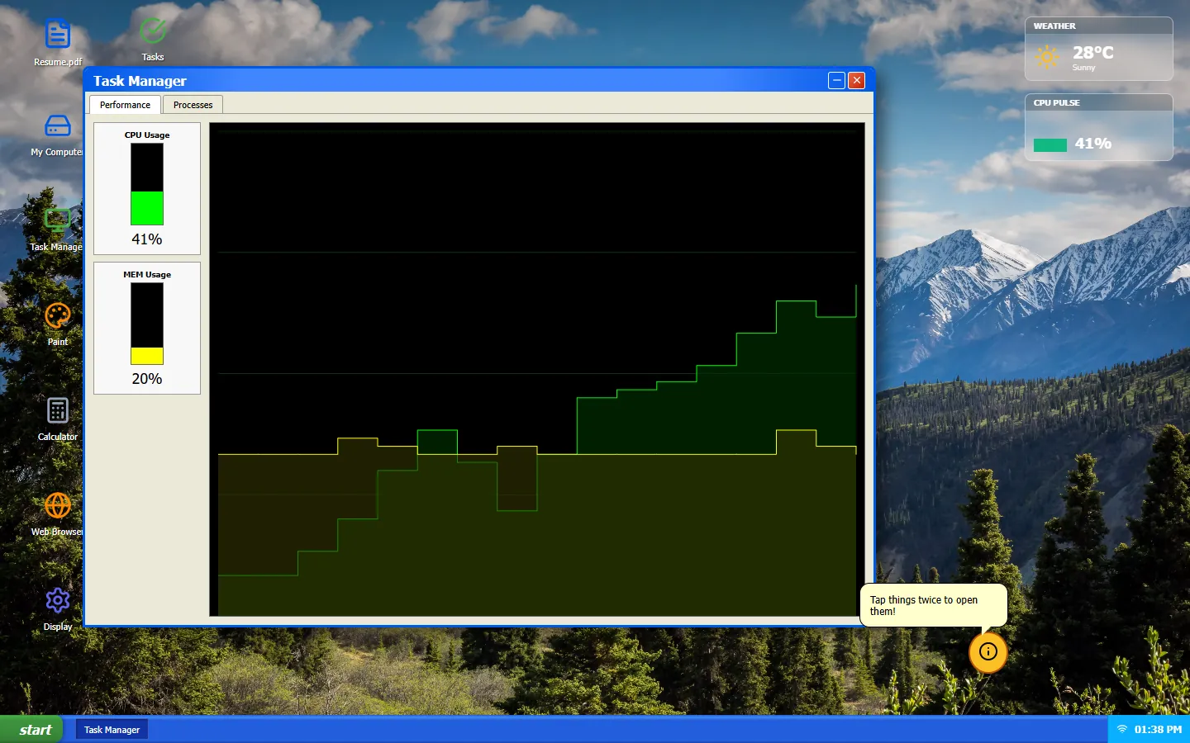Viewport: 1190px width, 743px height.
Task: Open the Web Browser desktop icon
Action: (58, 514)
